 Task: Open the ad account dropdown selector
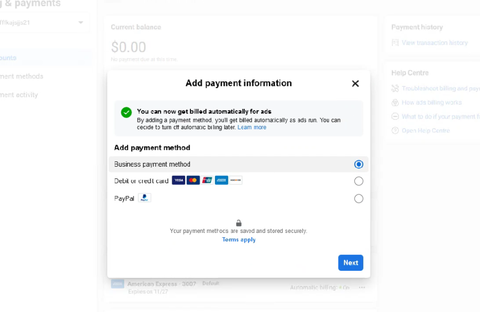[81, 22]
